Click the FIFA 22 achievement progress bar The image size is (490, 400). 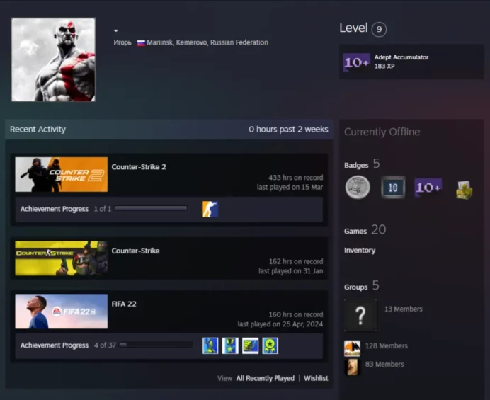156,345
